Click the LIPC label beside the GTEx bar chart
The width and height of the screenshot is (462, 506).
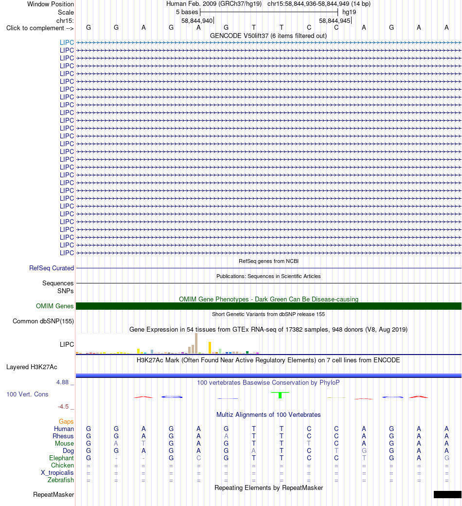(x=67, y=345)
